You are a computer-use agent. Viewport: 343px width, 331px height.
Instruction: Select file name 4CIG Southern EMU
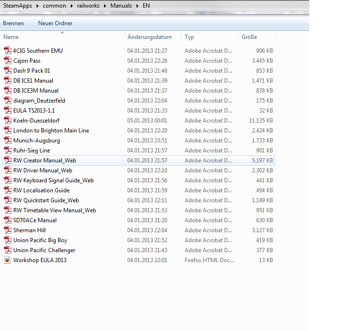tap(38, 51)
